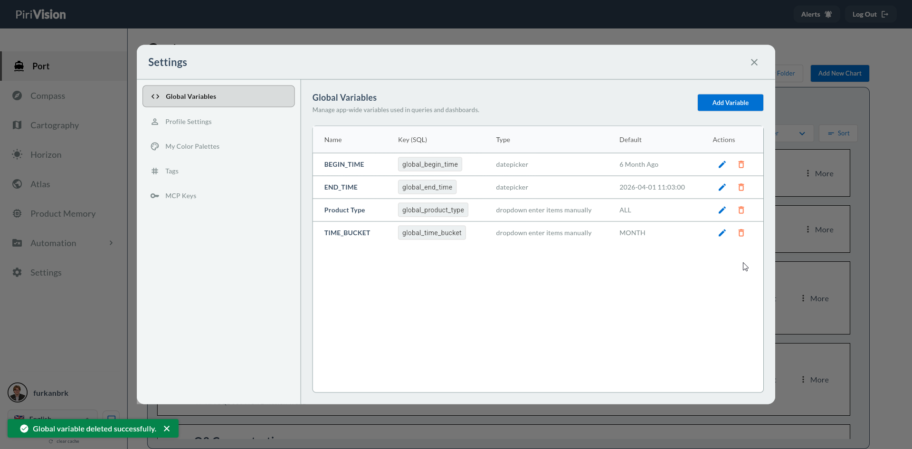The width and height of the screenshot is (912, 449).
Task: Click the '6 Month Ago' default value
Action: pos(638,164)
